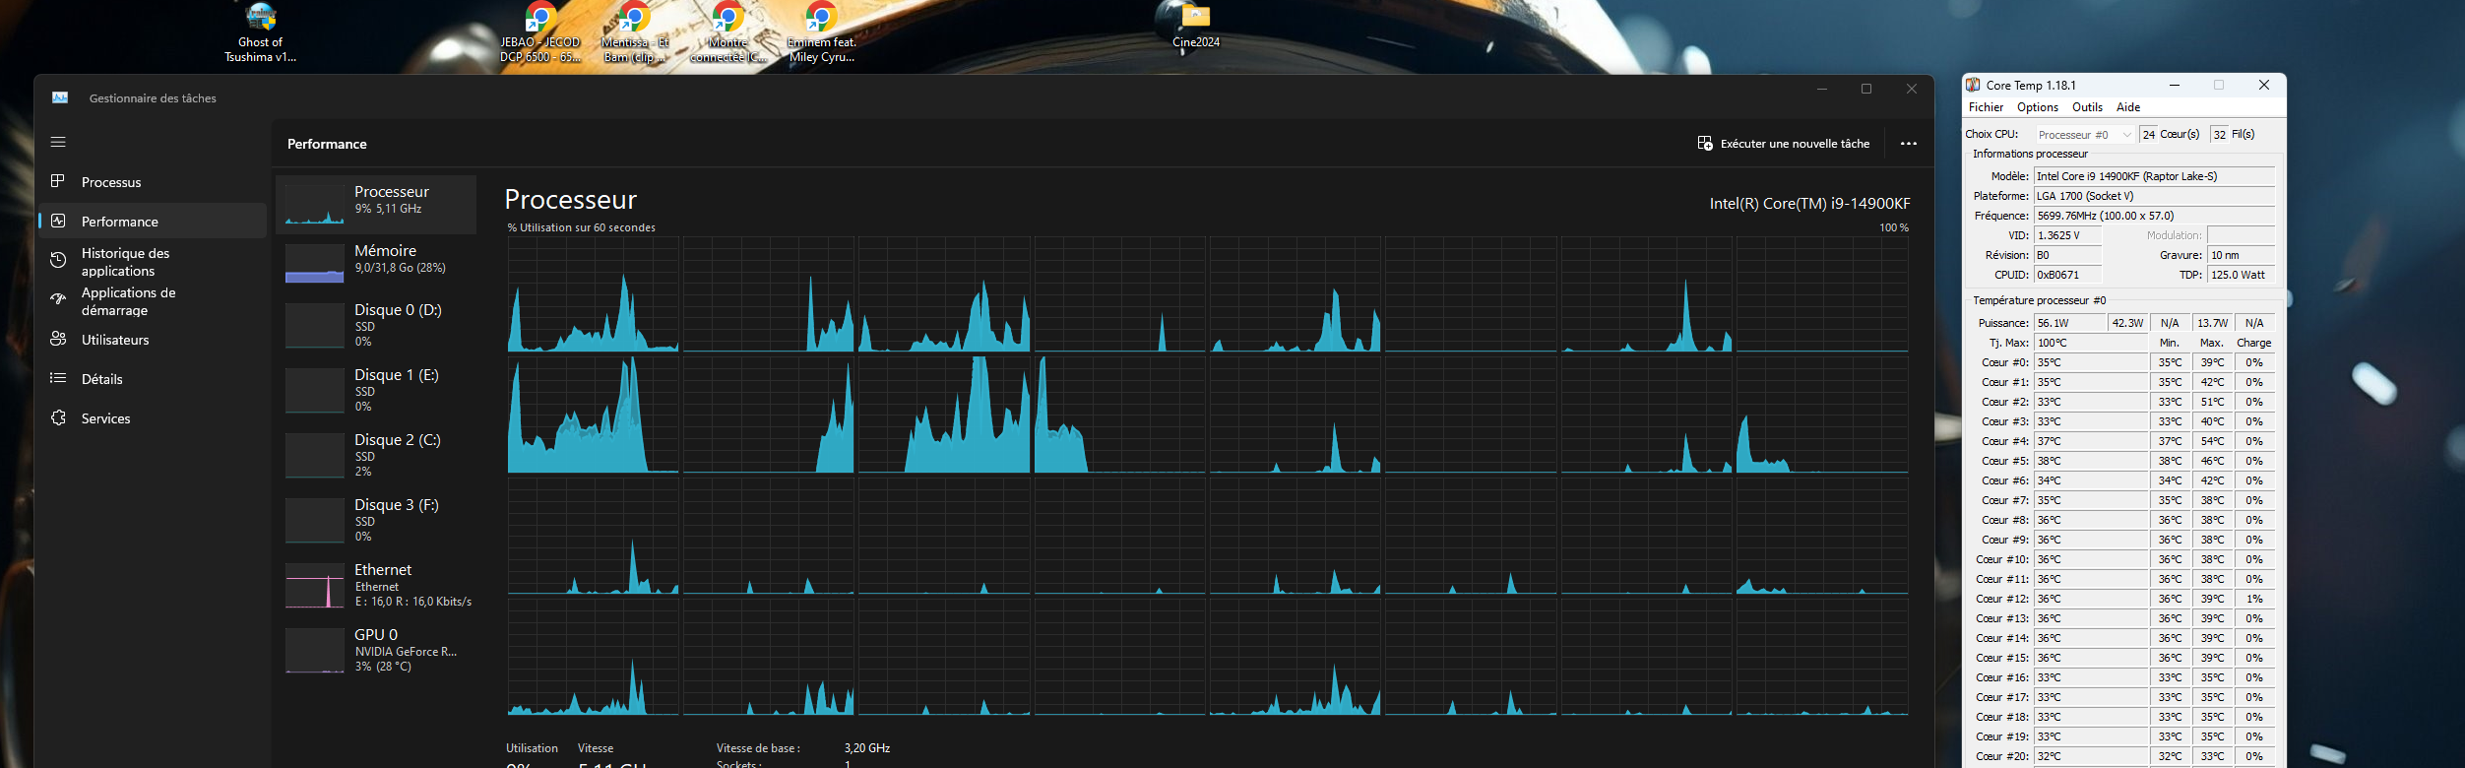Screen dimensions: 2465x768
Task: Open the Task Manager hamburger navigation menu
Action: pyautogui.click(x=58, y=143)
